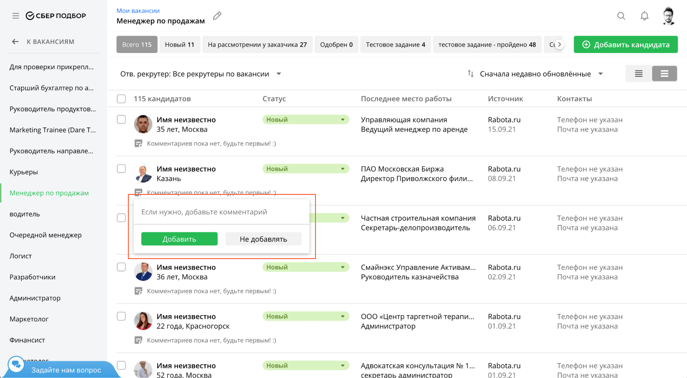Click the green Добавить button

pyautogui.click(x=179, y=239)
